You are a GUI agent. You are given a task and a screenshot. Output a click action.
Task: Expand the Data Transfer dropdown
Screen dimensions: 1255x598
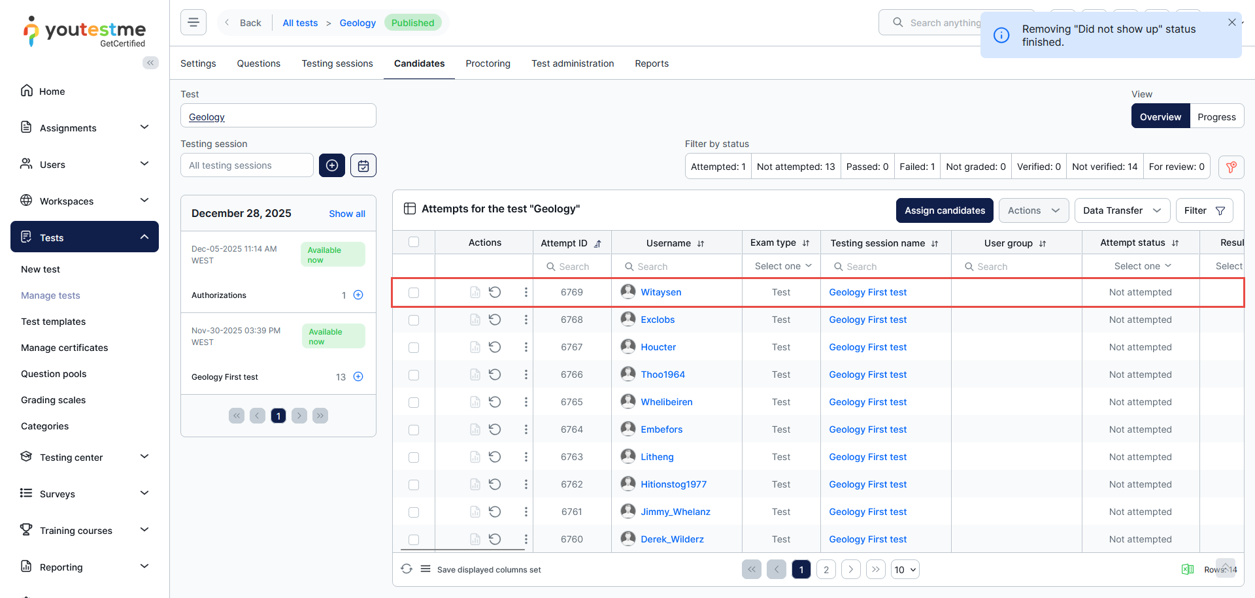pos(1121,210)
